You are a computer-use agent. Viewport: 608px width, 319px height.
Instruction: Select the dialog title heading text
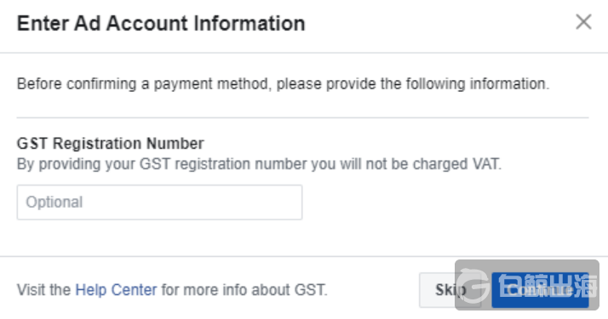coord(161,23)
